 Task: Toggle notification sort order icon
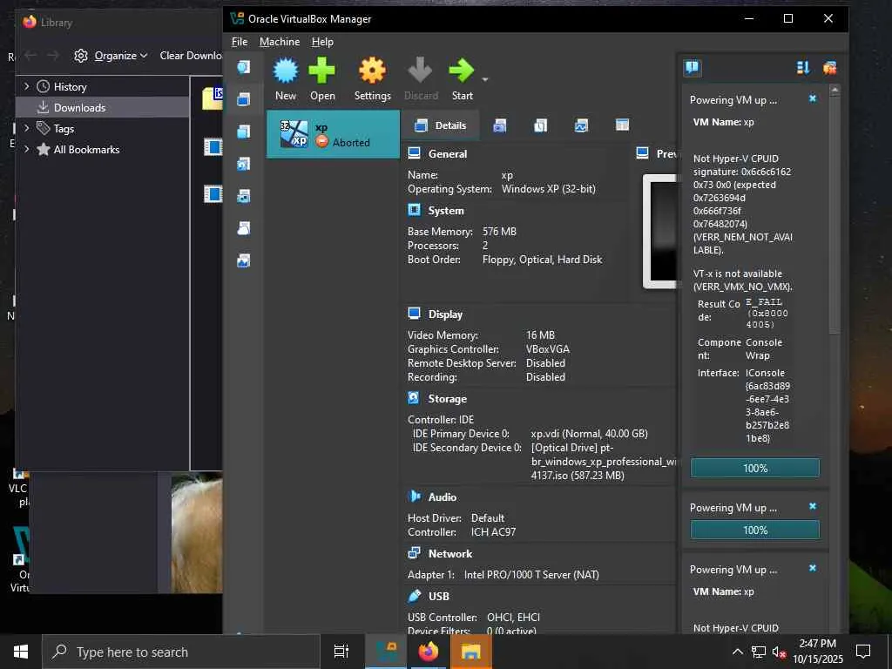(x=802, y=68)
